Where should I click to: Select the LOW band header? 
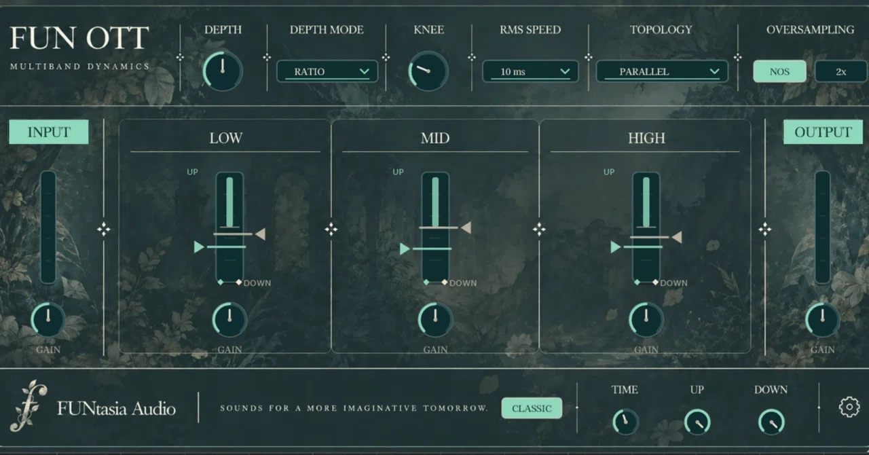pos(225,138)
